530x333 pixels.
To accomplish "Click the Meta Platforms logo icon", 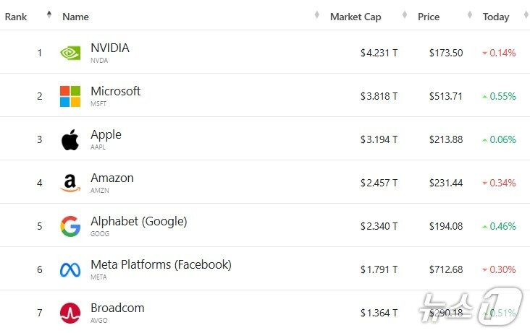I will (x=70, y=269).
